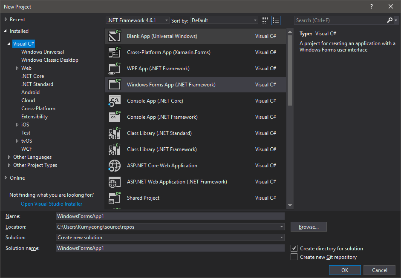Select the Blank App (Universal Windows) template icon
Viewport: 401px width, 278px height.
[115, 36]
